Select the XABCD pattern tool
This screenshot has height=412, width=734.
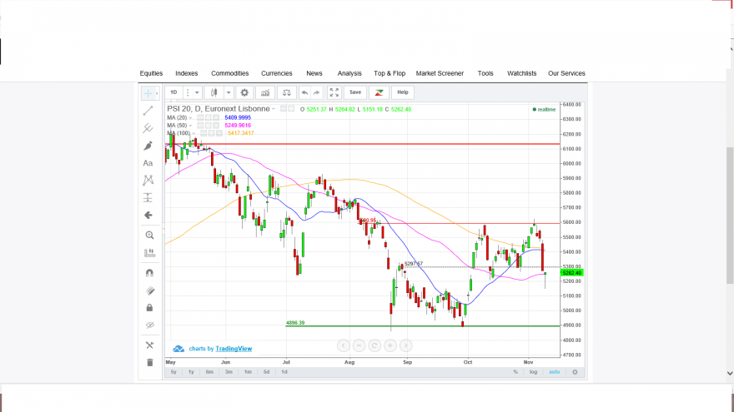point(148,181)
